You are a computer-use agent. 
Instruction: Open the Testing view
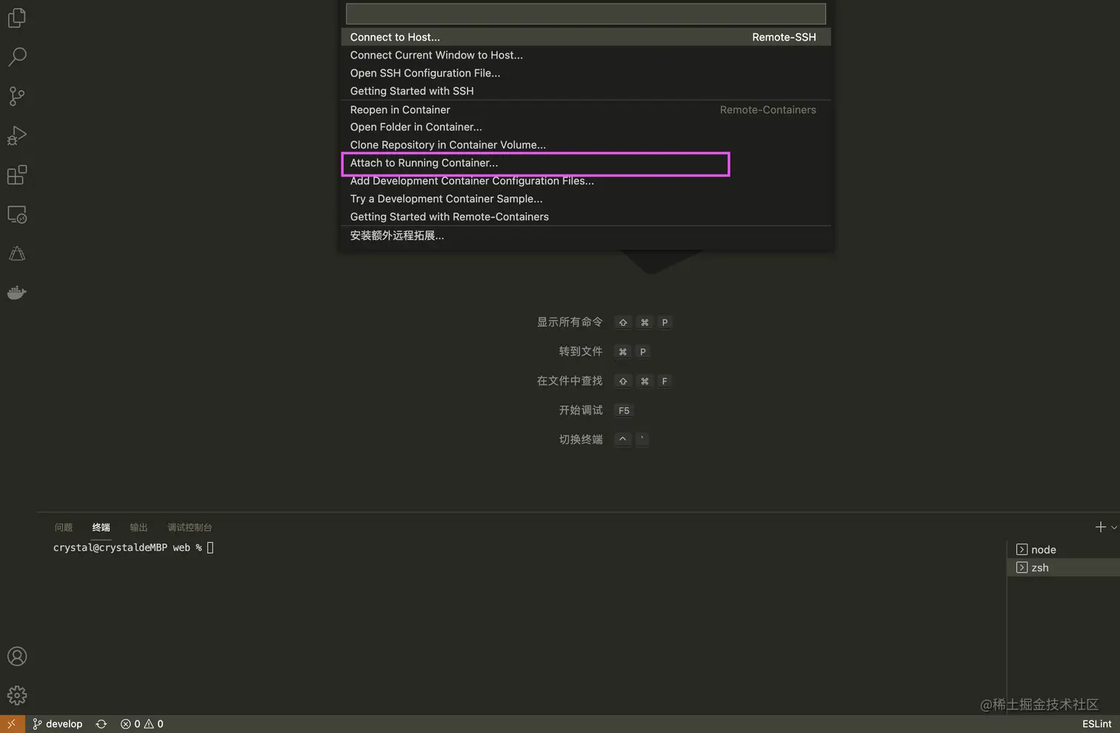[17, 253]
